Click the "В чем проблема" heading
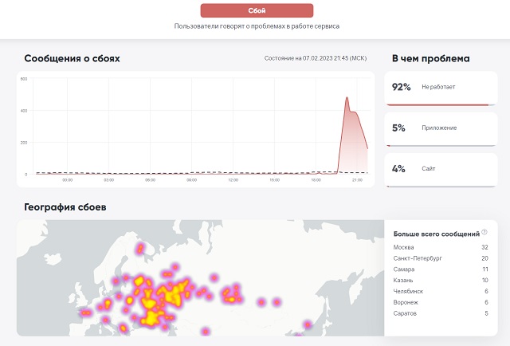Screen dimensions: 510x346 [430, 59]
